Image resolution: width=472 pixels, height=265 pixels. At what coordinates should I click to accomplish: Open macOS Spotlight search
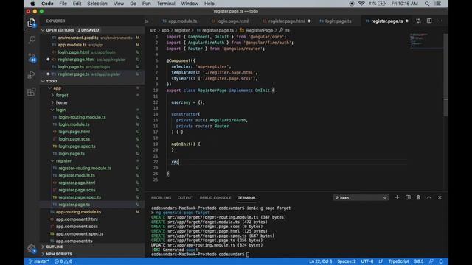tap(427, 4)
